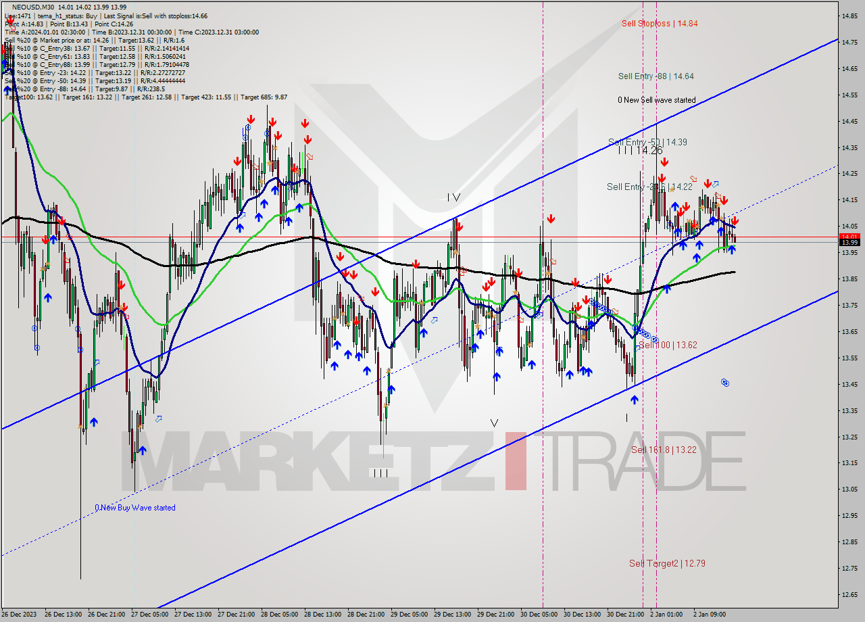Viewport: 865px width, 622px height.
Task: Click the 12.65 price axis label
Action: (x=850, y=595)
